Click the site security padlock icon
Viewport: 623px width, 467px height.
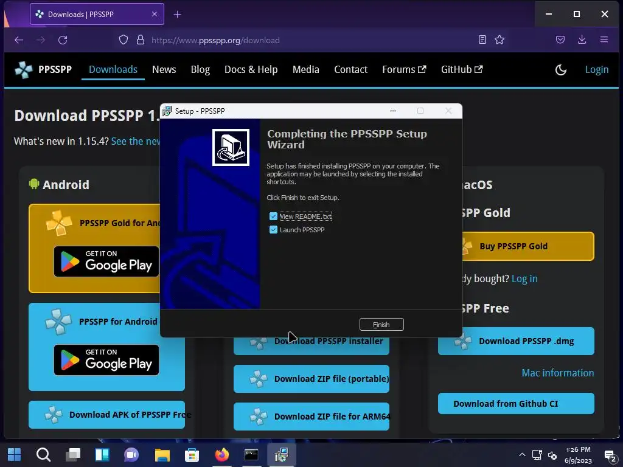tap(141, 40)
